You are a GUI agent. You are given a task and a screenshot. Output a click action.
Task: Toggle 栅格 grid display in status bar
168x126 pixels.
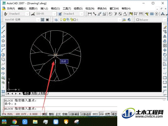[x=51, y=114]
